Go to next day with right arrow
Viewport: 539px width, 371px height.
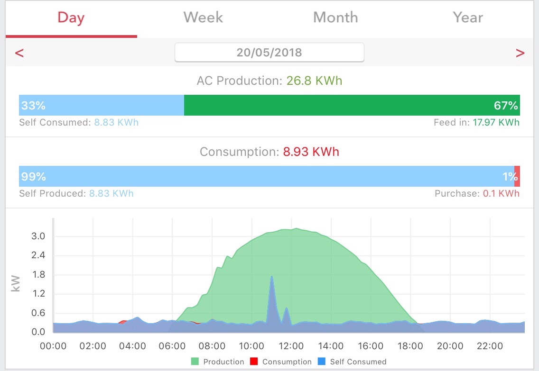tap(520, 53)
